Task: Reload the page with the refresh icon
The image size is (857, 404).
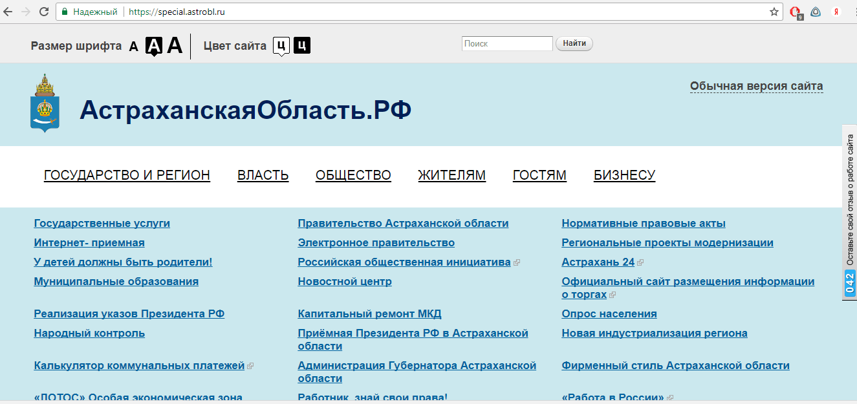Action: point(44,12)
